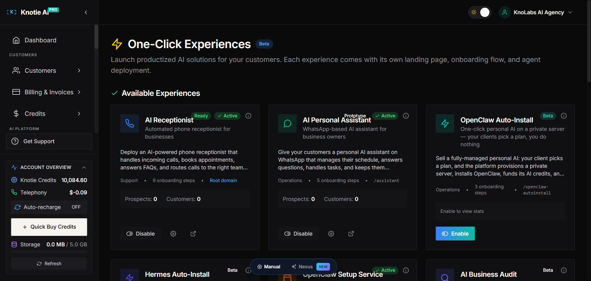591x281 pixels.
Task: Click the Storage database icon
Action: point(14,244)
